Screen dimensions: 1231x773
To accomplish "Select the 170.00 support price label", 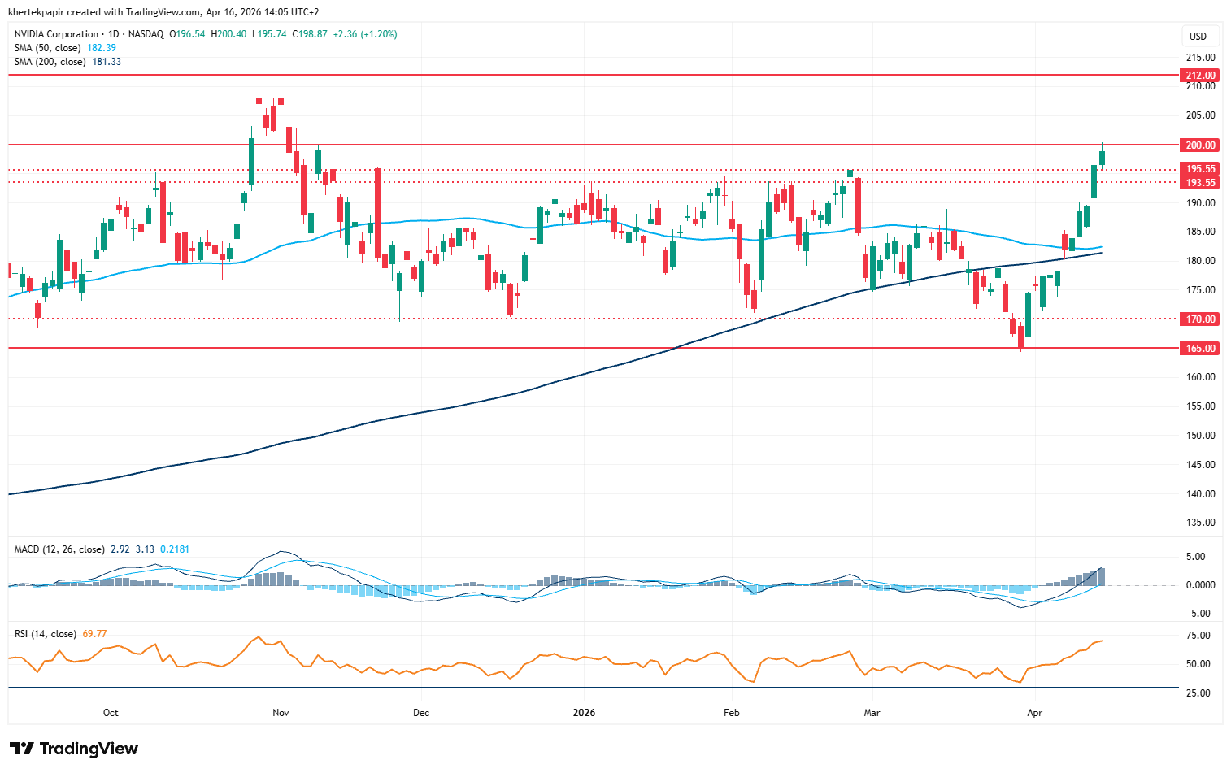I will click(1200, 319).
